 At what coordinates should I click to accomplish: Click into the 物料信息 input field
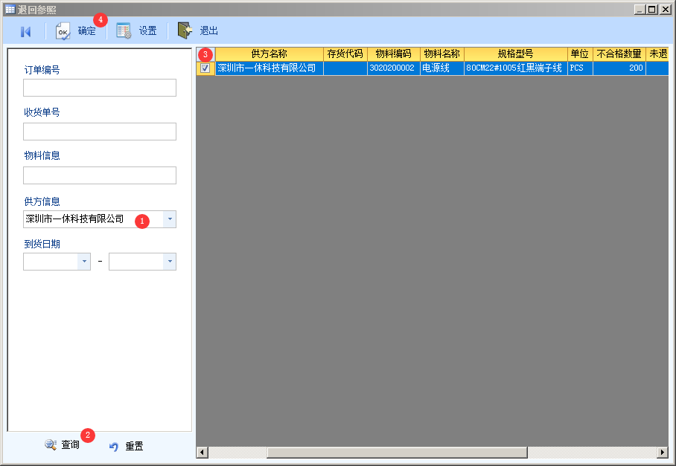pos(100,175)
